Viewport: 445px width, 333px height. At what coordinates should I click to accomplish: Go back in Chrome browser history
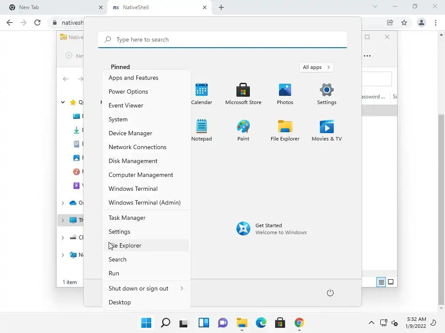10,23
